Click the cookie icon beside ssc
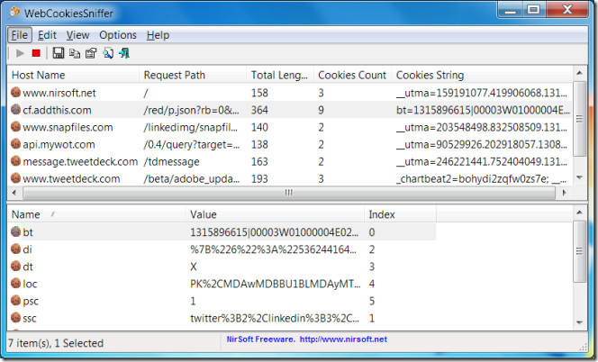This screenshot has width=598, height=362. (15, 317)
